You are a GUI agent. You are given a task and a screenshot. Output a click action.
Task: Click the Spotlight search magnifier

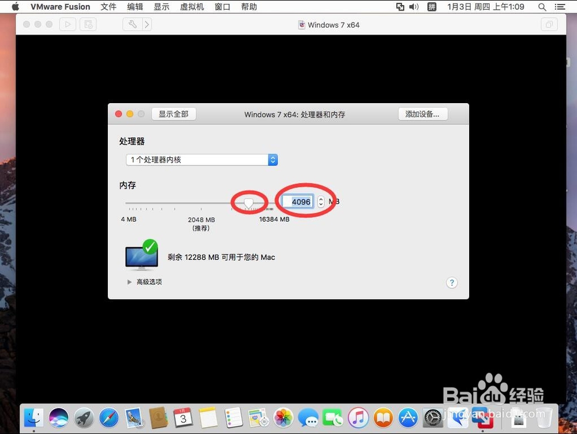point(542,6)
